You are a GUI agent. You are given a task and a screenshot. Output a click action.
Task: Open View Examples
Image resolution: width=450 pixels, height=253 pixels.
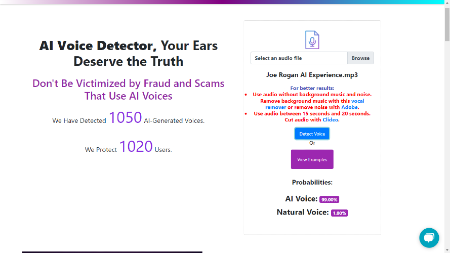click(312, 159)
